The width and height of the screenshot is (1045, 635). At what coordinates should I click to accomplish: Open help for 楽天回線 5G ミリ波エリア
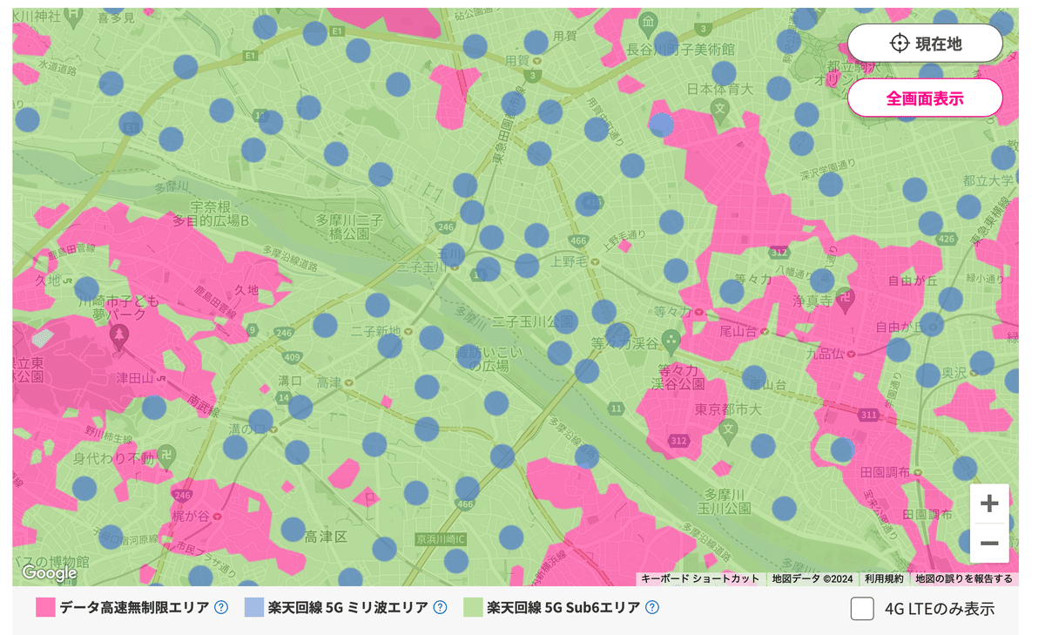pyautogui.click(x=441, y=607)
